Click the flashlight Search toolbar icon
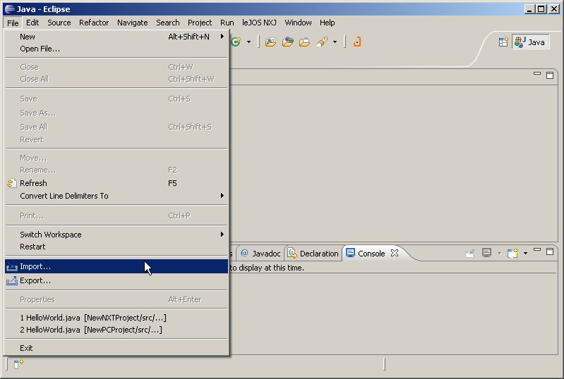 click(322, 42)
